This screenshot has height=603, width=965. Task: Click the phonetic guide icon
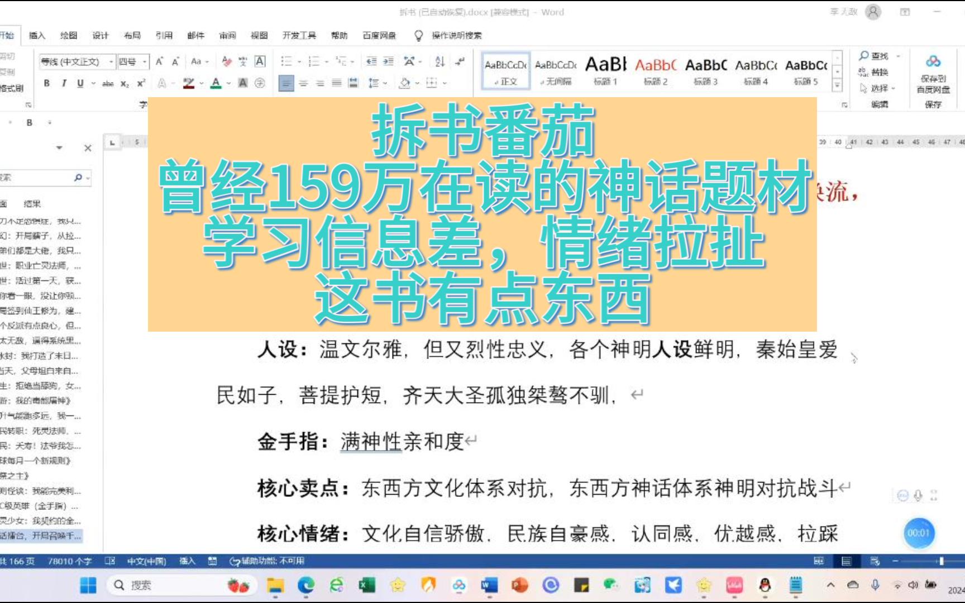pyautogui.click(x=243, y=61)
